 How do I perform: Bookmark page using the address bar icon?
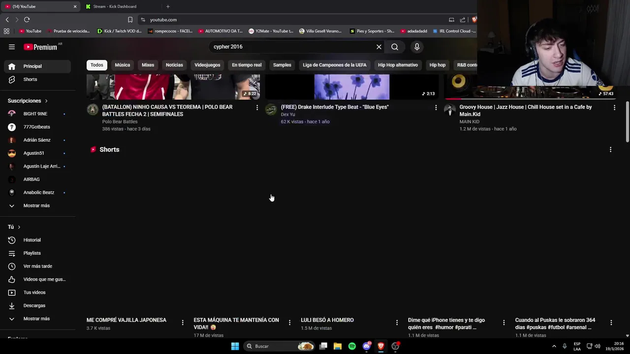click(x=130, y=20)
